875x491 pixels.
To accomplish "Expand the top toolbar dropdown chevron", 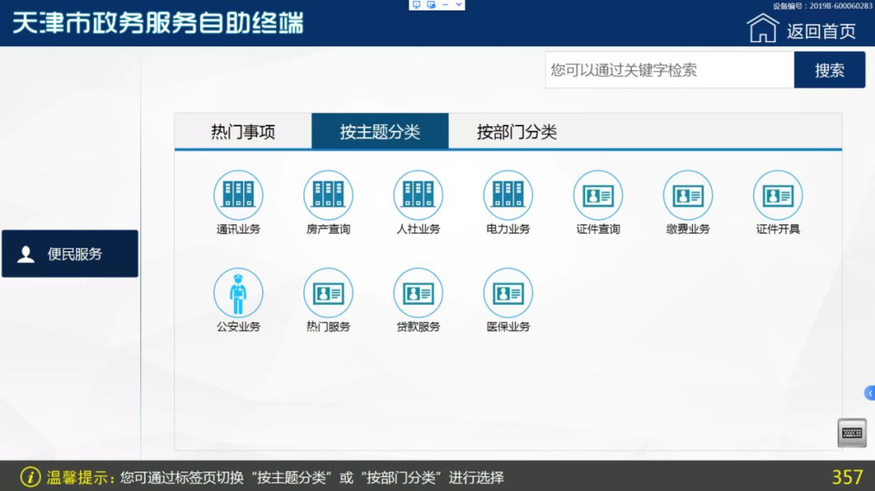I will click(x=459, y=5).
